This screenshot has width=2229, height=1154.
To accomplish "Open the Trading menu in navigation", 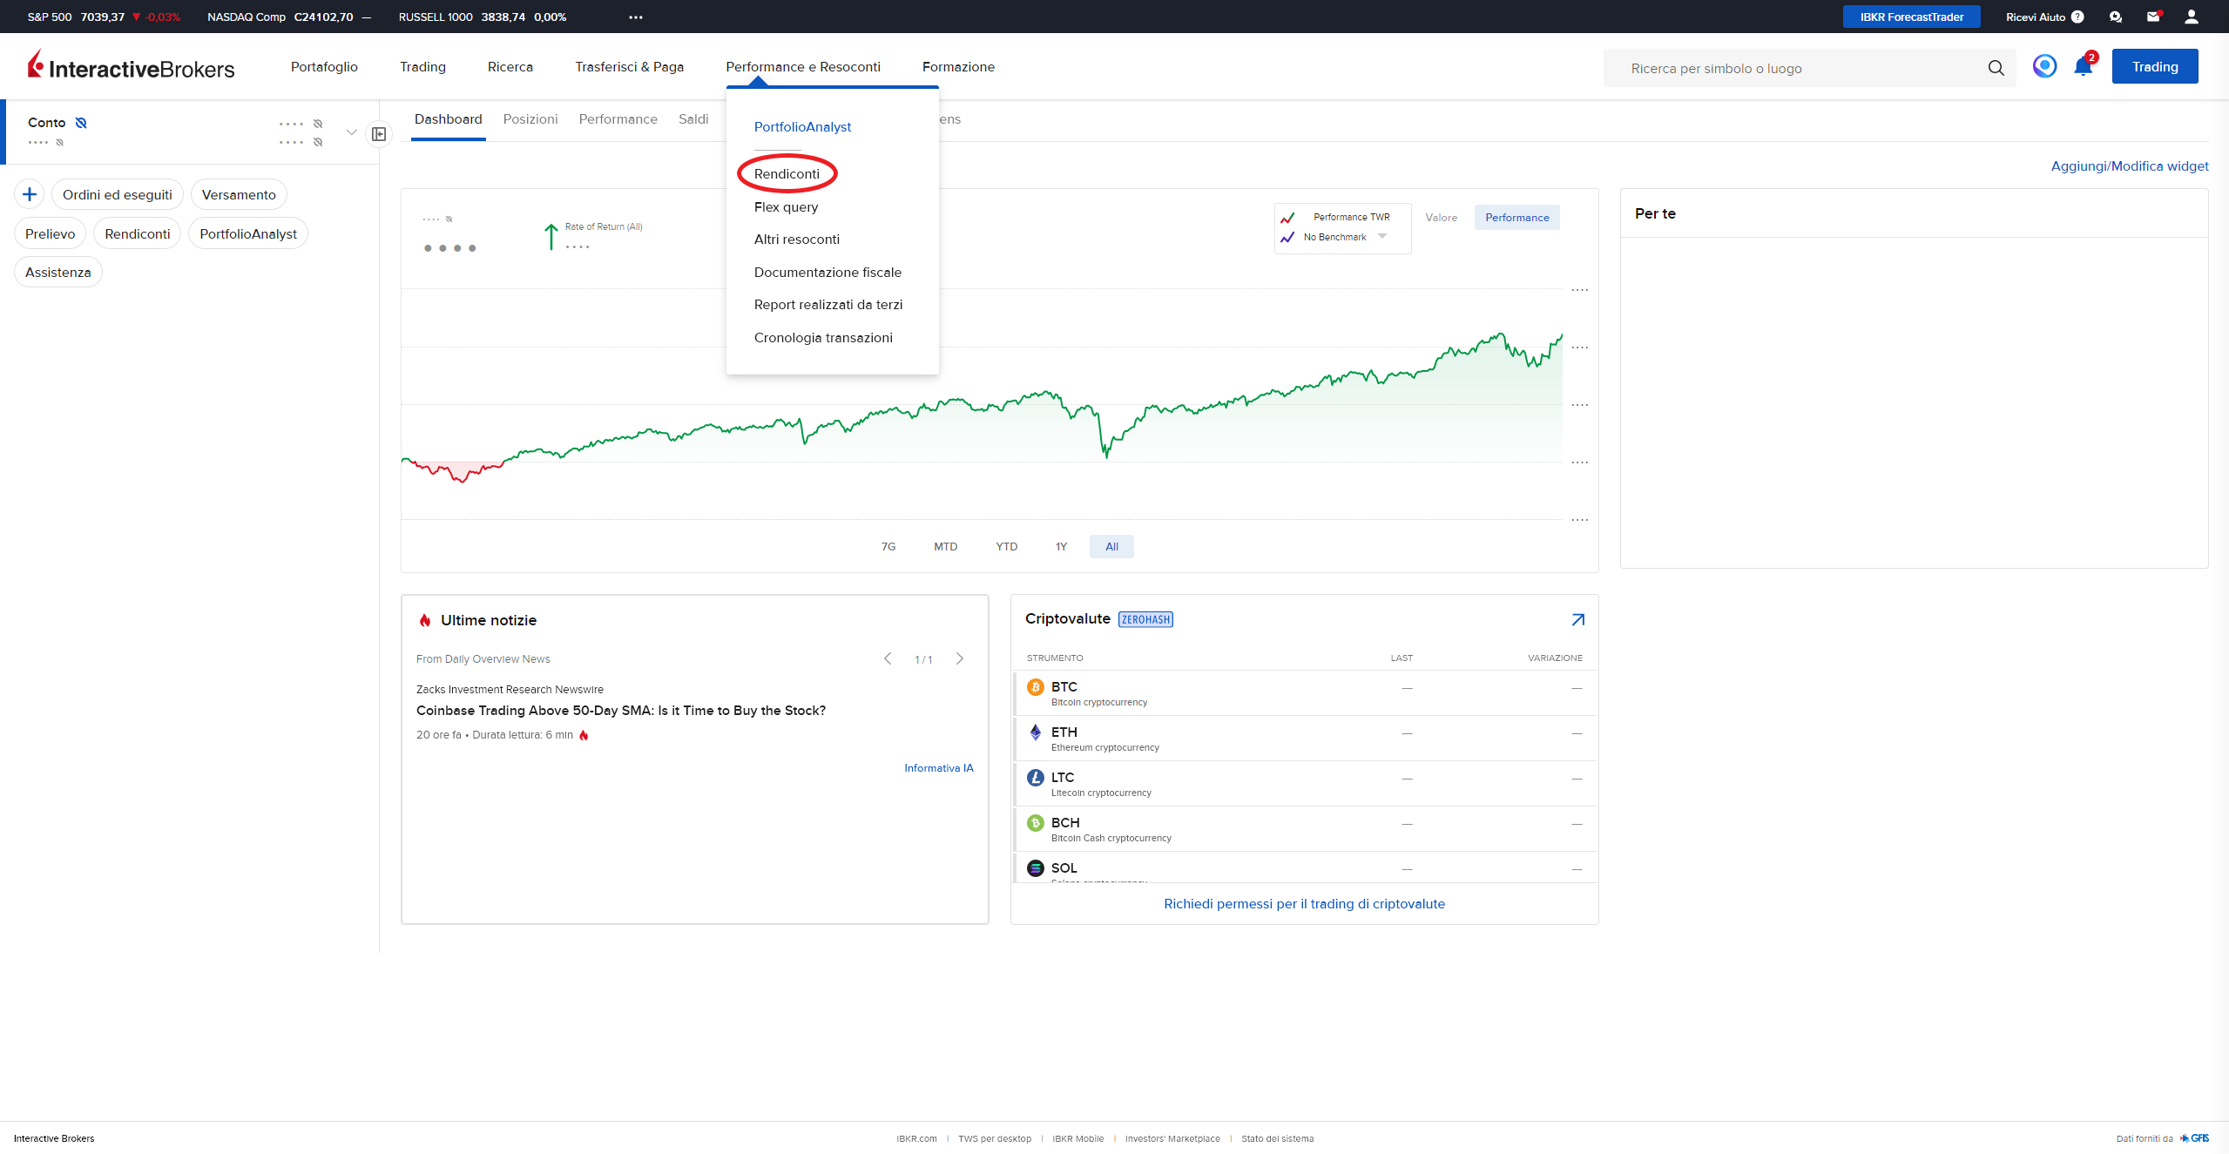I will click(422, 67).
